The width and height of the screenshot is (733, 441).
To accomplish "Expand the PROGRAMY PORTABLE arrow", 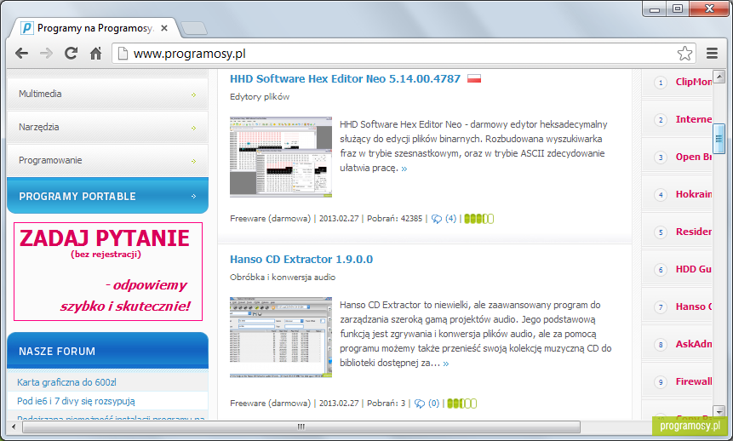I will tap(193, 197).
